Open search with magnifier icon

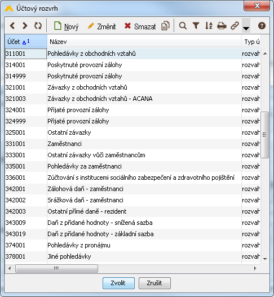(x=183, y=25)
